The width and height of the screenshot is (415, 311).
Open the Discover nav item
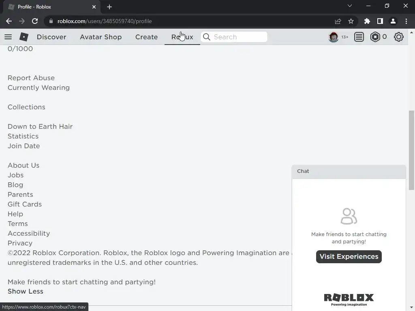tap(51, 37)
